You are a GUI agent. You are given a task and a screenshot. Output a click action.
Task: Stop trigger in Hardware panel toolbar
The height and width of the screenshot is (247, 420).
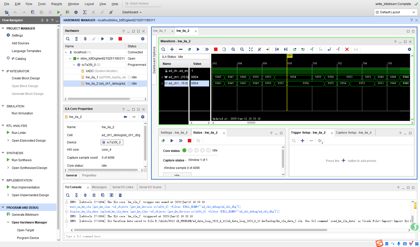[x=120, y=39]
